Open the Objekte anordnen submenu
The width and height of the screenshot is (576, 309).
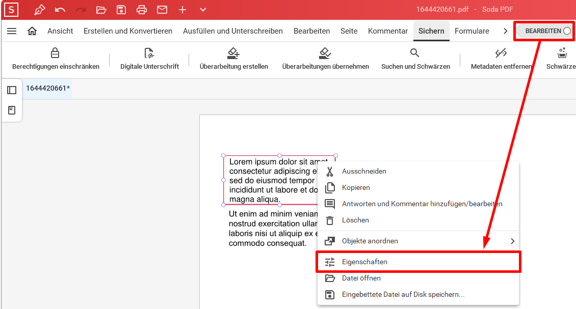click(418, 241)
